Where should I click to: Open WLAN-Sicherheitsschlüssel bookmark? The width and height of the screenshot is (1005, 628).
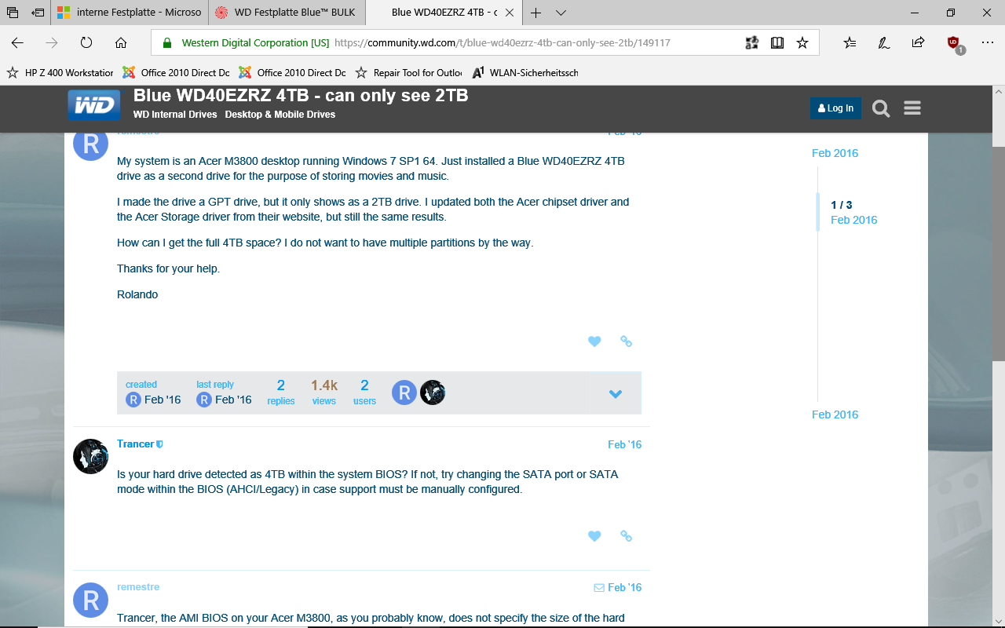pyautogui.click(x=525, y=72)
